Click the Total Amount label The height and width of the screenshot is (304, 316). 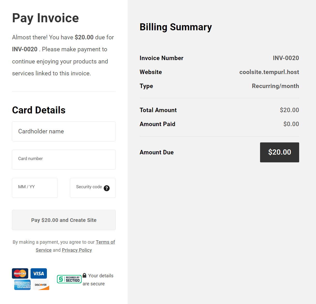[158, 110]
